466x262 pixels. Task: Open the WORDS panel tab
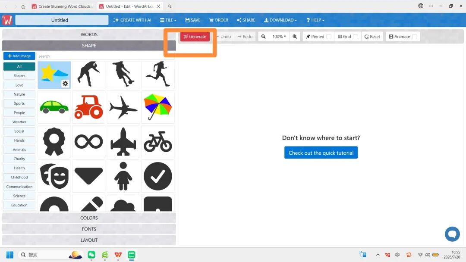(89, 34)
